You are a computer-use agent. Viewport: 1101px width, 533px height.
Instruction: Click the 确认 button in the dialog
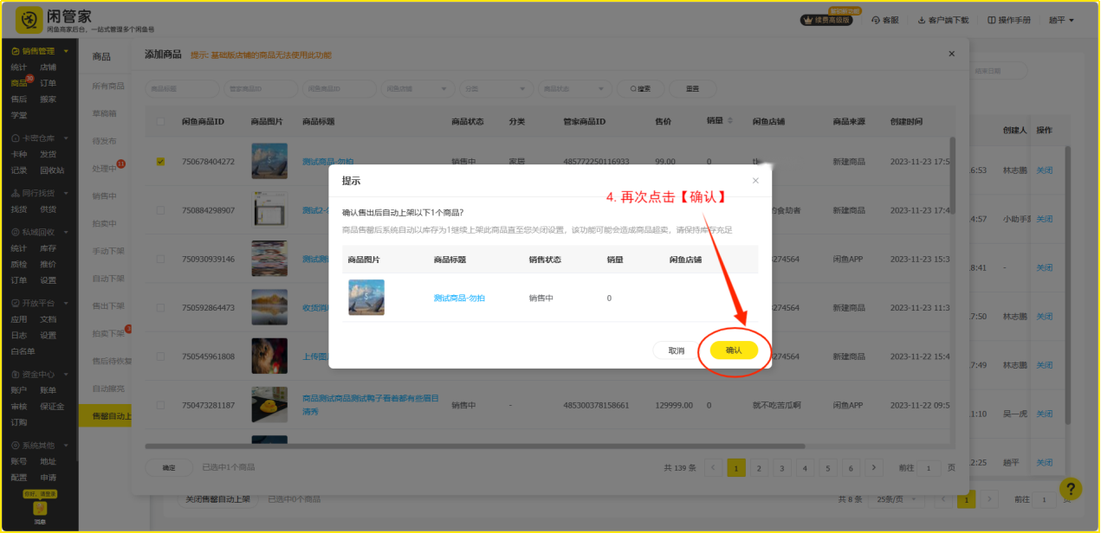point(734,350)
